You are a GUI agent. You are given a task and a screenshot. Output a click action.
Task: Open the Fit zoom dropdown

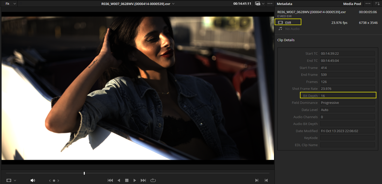click(x=10, y=4)
